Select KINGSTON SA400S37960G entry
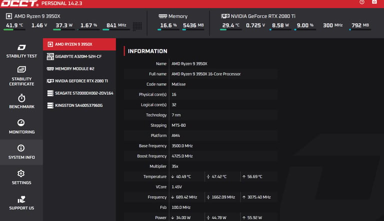The image size is (384, 221). (79, 105)
